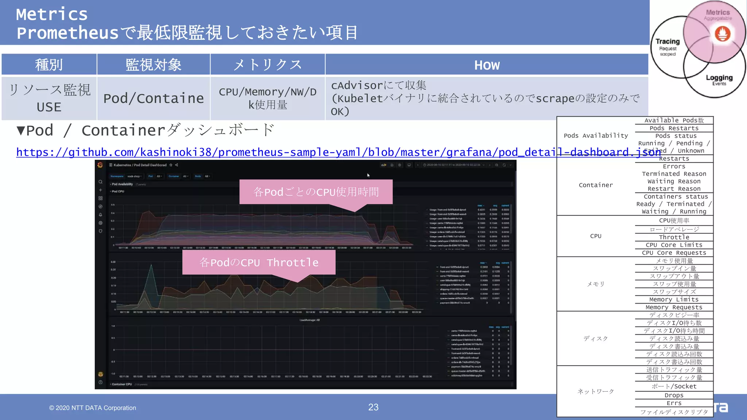
Task: Click the slide number 23
Action: pos(373,407)
